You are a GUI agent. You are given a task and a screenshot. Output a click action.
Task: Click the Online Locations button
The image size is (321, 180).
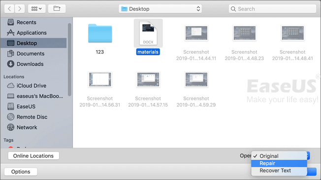33,156
